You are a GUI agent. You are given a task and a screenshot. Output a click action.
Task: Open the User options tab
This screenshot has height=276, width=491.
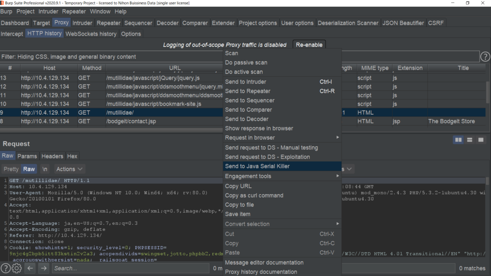(297, 23)
